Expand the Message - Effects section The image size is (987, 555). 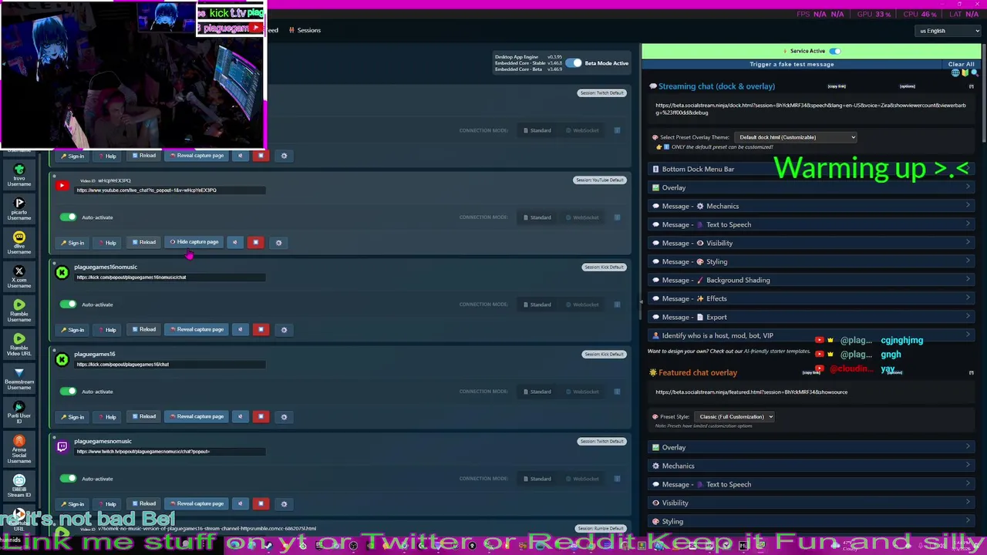pos(811,299)
